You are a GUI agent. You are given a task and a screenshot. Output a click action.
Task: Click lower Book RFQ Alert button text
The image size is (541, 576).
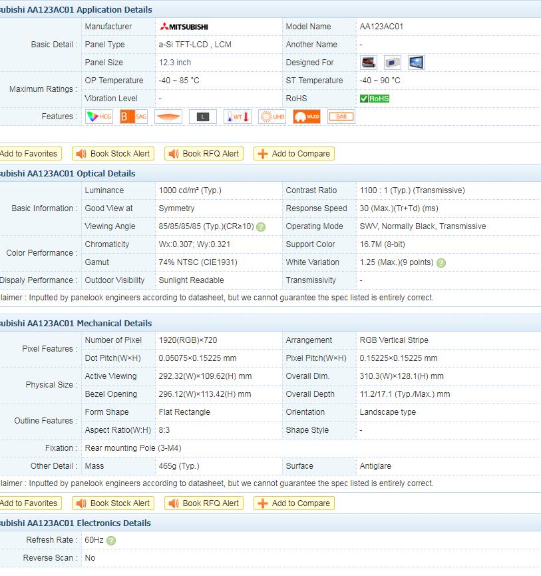(x=211, y=503)
